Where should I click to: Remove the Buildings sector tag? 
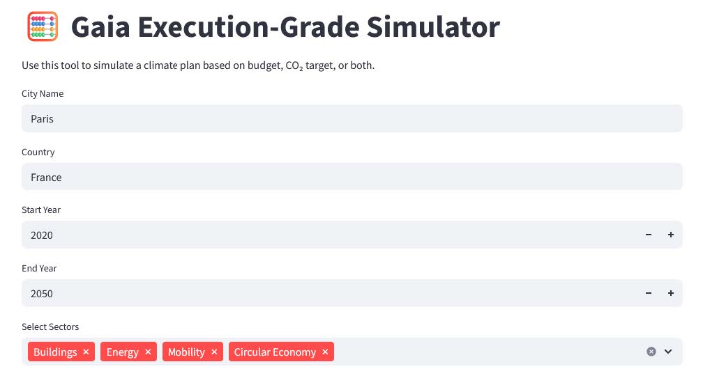86,352
